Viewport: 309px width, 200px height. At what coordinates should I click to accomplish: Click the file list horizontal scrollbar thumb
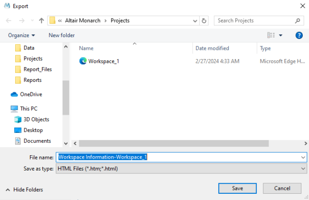[174, 143]
